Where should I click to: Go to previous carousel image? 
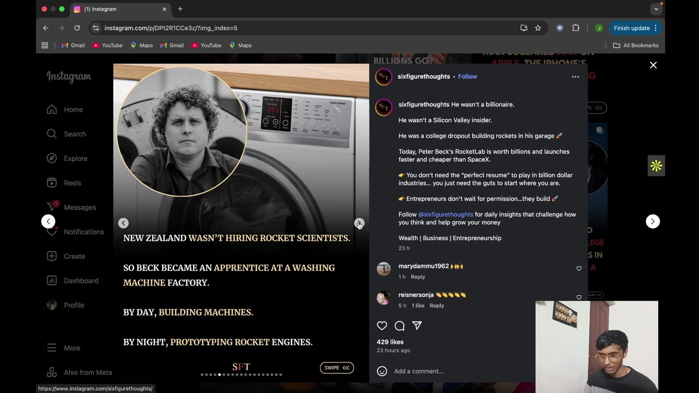[123, 223]
